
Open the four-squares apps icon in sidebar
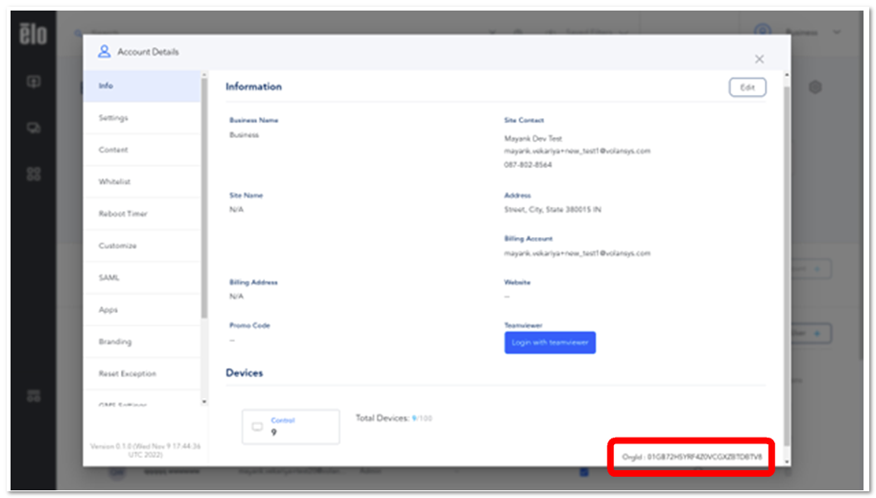tap(34, 174)
